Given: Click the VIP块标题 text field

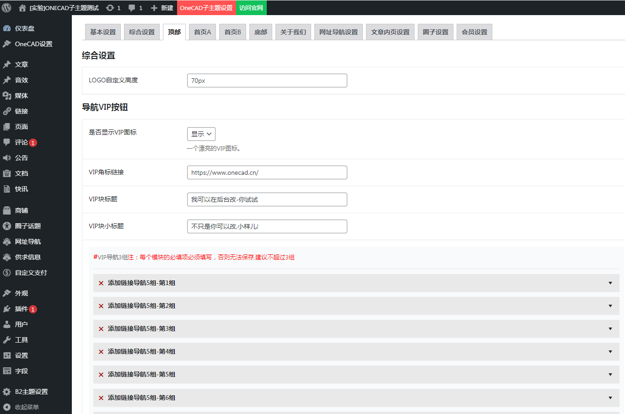Looking at the screenshot, I should 267,199.
